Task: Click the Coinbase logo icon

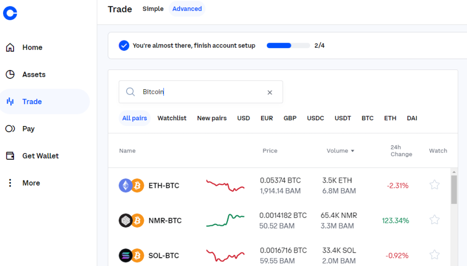Action: tap(10, 13)
